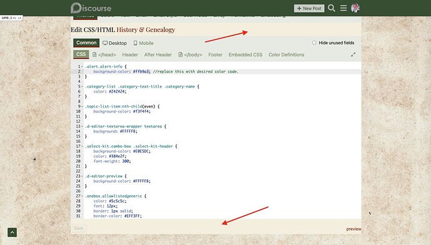Select the </body> field tab

pos(191,55)
